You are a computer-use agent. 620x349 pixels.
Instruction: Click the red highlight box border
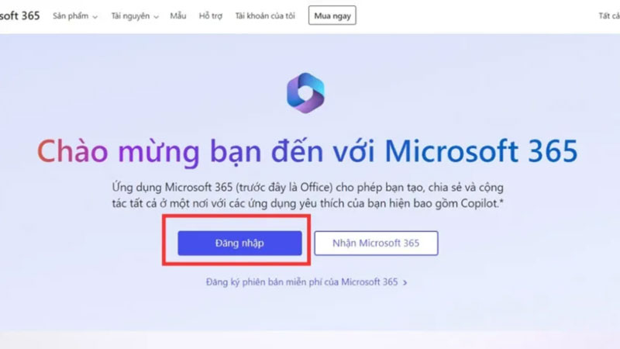[236, 216]
